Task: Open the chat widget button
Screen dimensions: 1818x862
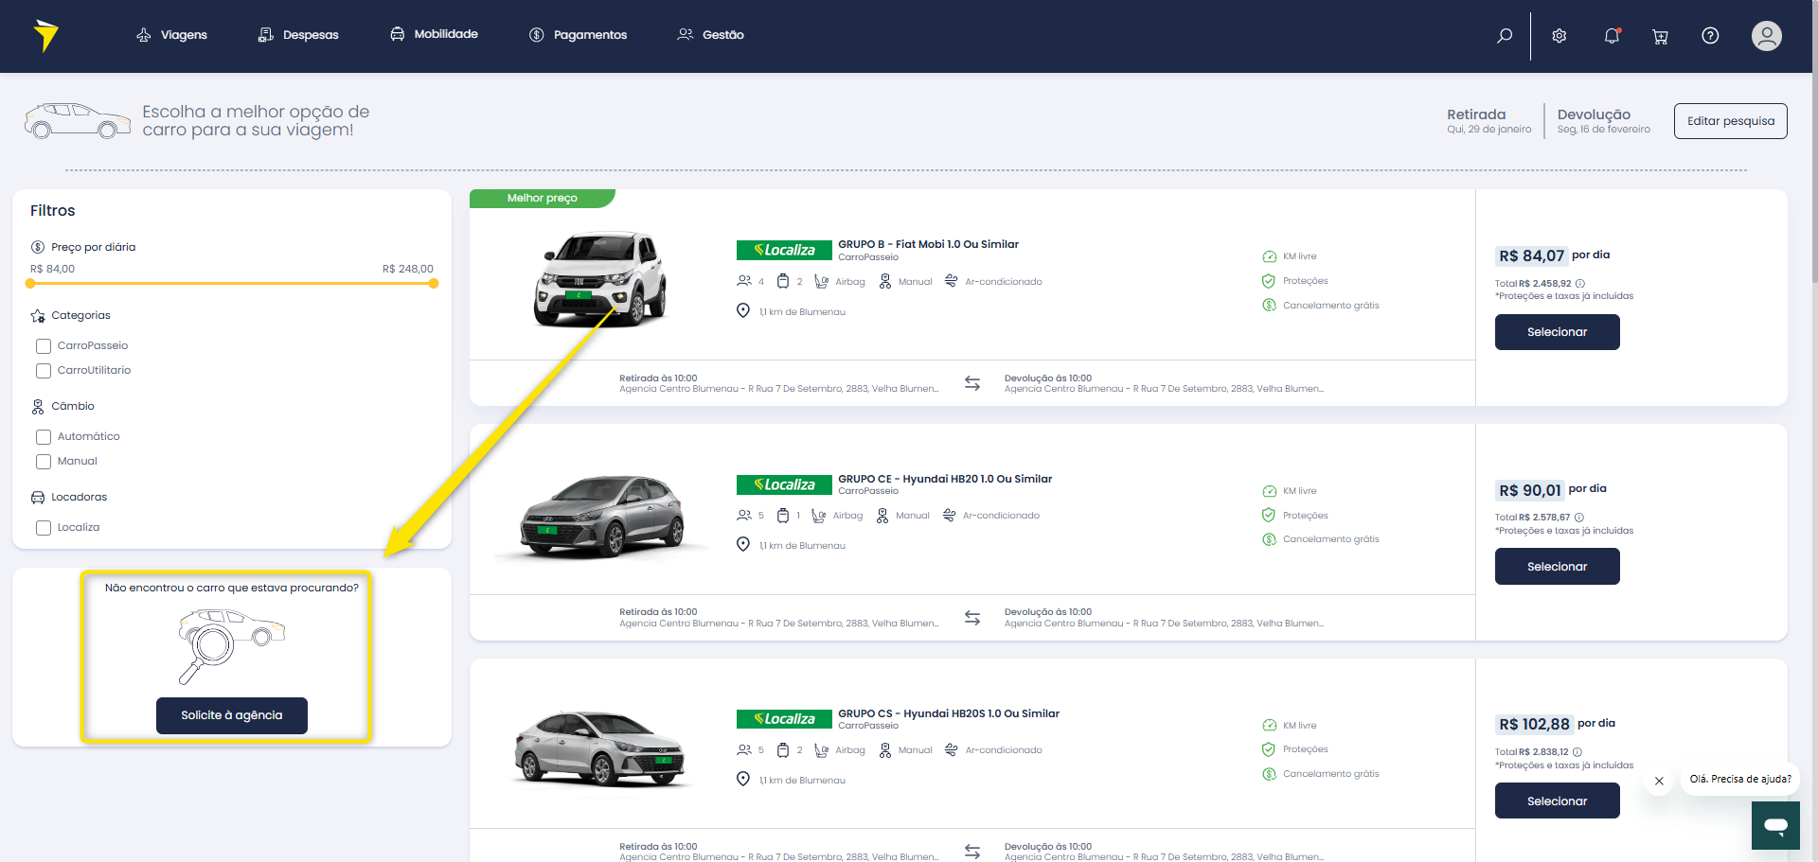Action: tap(1775, 825)
